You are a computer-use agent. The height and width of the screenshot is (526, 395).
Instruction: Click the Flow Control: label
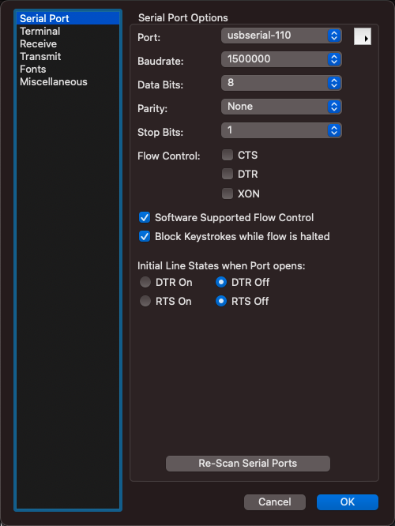coord(169,156)
